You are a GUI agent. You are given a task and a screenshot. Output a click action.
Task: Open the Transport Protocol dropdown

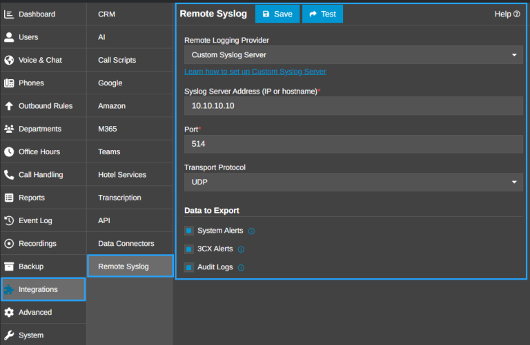(x=353, y=182)
